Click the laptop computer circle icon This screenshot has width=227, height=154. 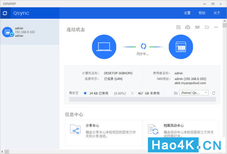pyautogui.click(x=104, y=47)
